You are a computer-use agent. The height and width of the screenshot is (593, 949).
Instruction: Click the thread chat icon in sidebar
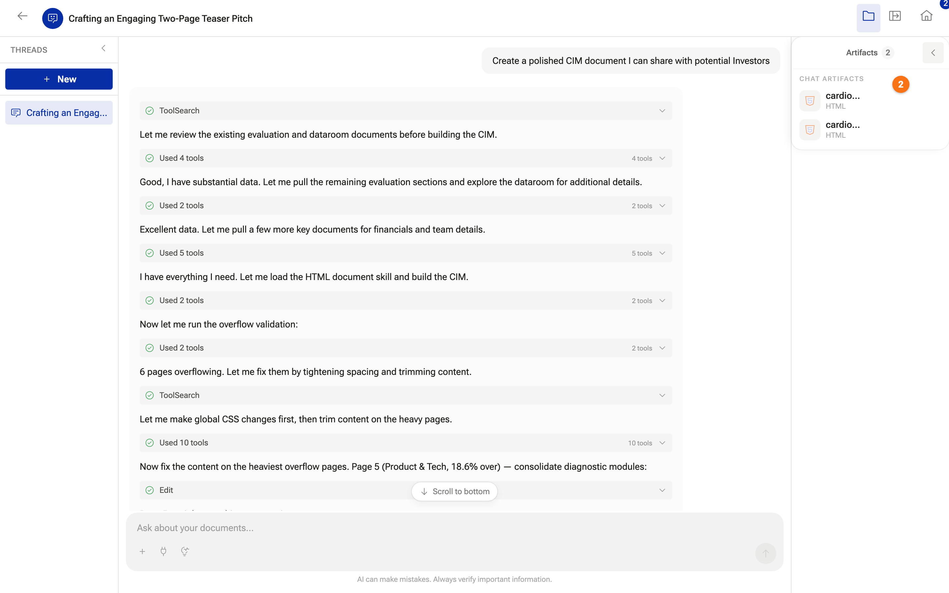click(16, 113)
